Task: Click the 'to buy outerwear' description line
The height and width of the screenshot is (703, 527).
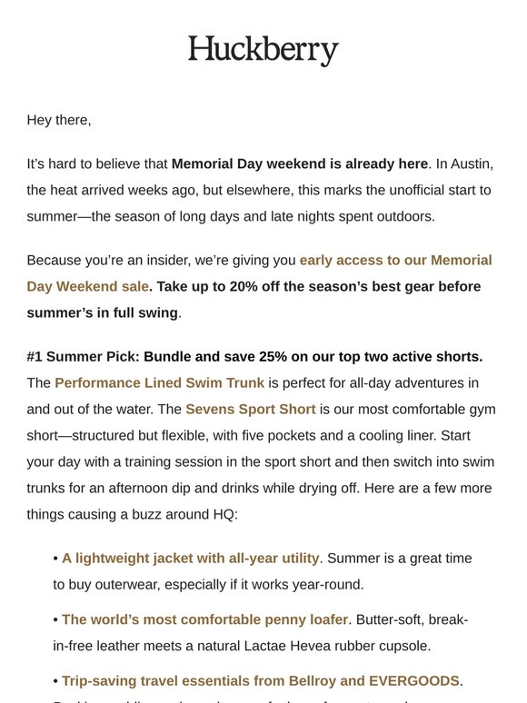Action: pyautogui.click(x=208, y=585)
